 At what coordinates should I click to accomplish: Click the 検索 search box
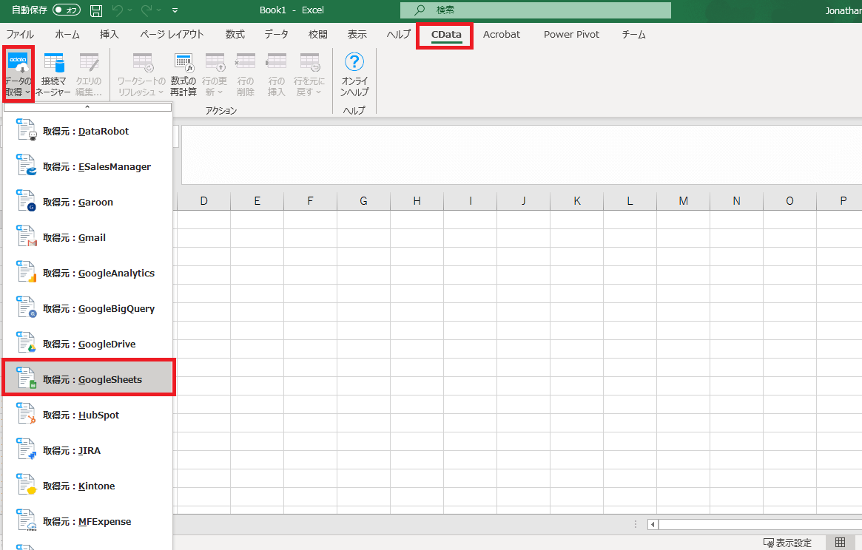(x=536, y=10)
